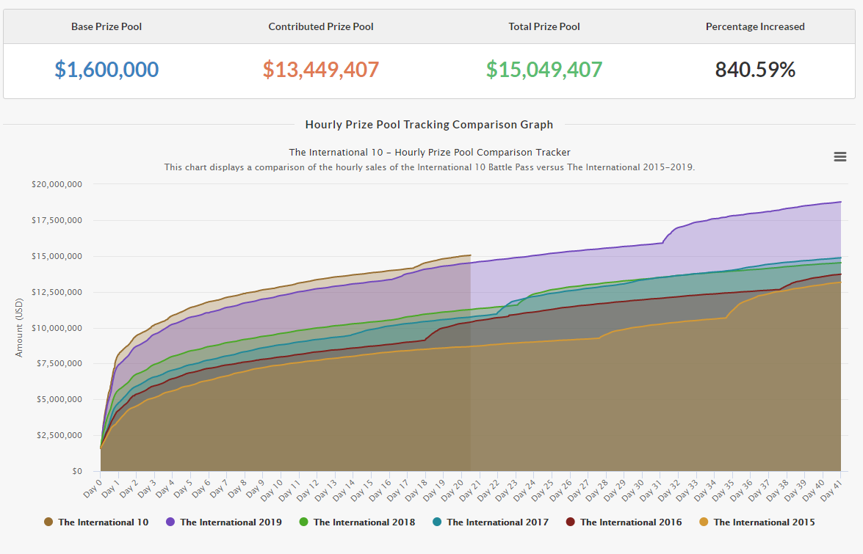Click the teal International 2017 legend dot

tap(437, 522)
